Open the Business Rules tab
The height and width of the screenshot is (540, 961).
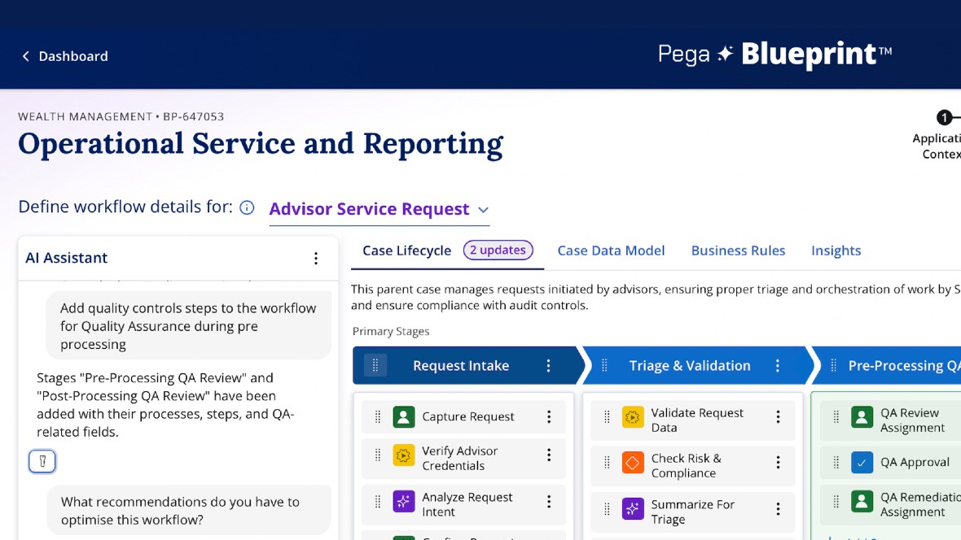coord(738,250)
